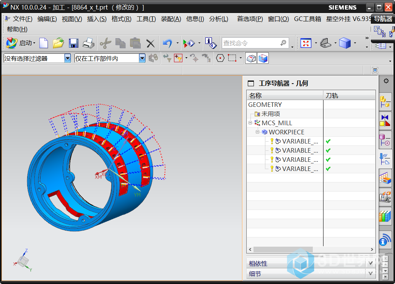The width and height of the screenshot is (395, 284).
Task: Click the rectangle selection icon
Action: point(232,58)
